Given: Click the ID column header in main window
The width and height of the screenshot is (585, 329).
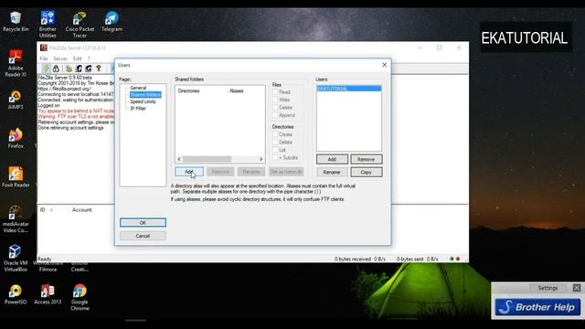Looking at the screenshot, I should pyautogui.click(x=43, y=210).
